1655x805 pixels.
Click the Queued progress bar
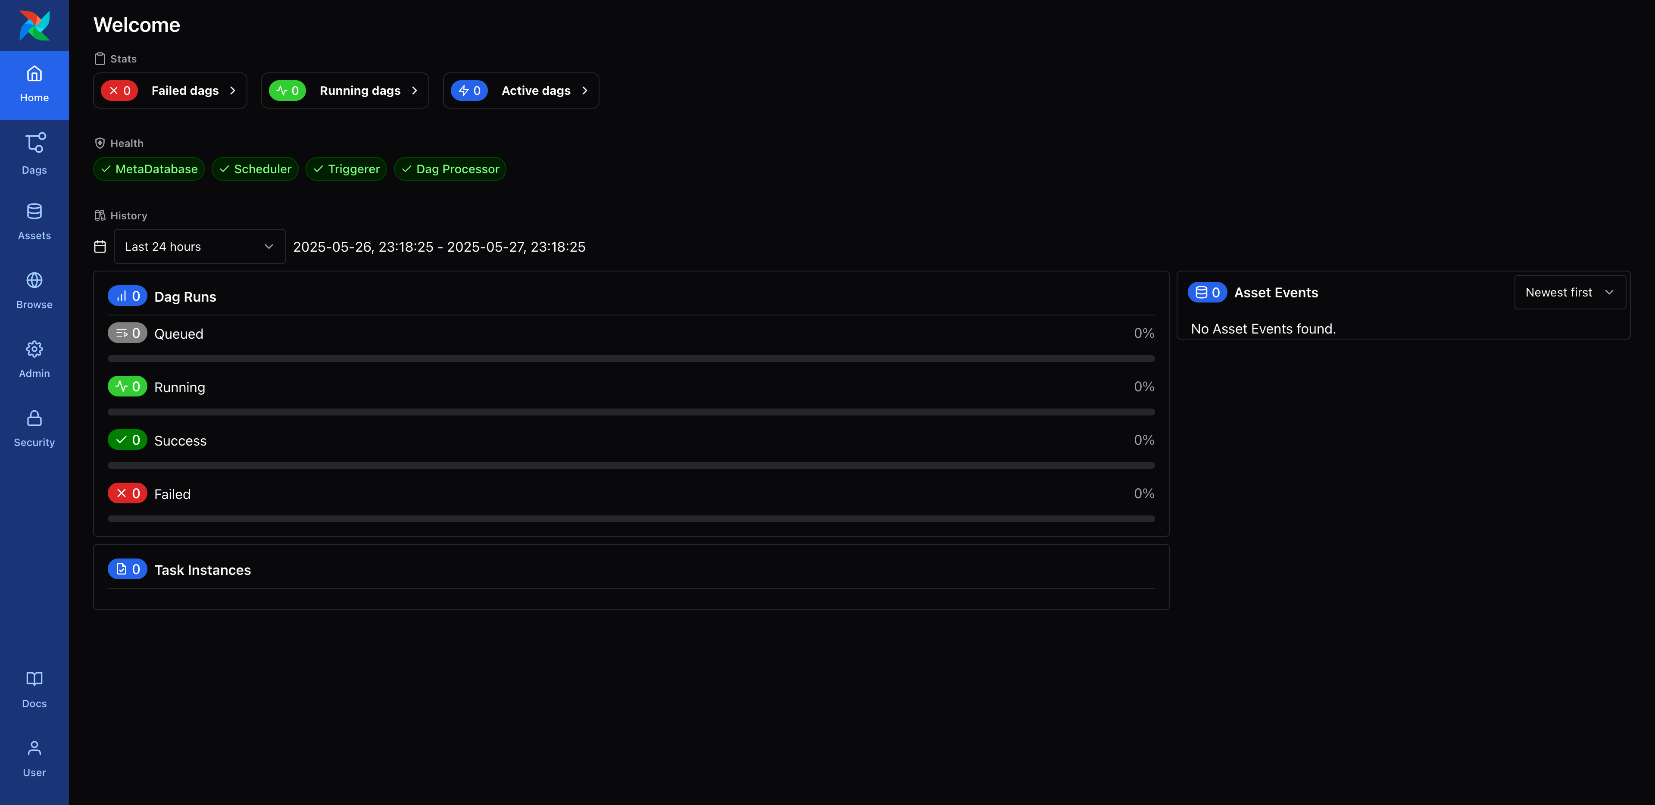tap(631, 359)
